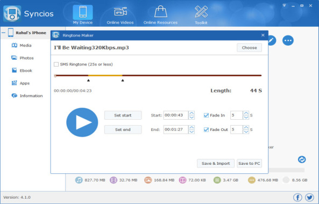Click the 44 S length value
The image size is (319, 204).
[x=256, y=91]
